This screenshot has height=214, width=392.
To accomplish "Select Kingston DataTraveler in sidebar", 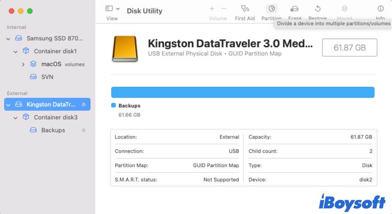I will click(x=47, y=104).
